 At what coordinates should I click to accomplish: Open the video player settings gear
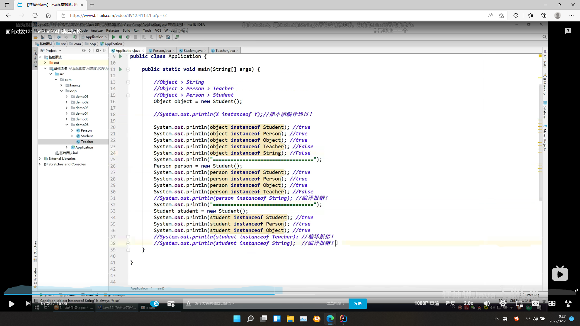coord(503,303)
